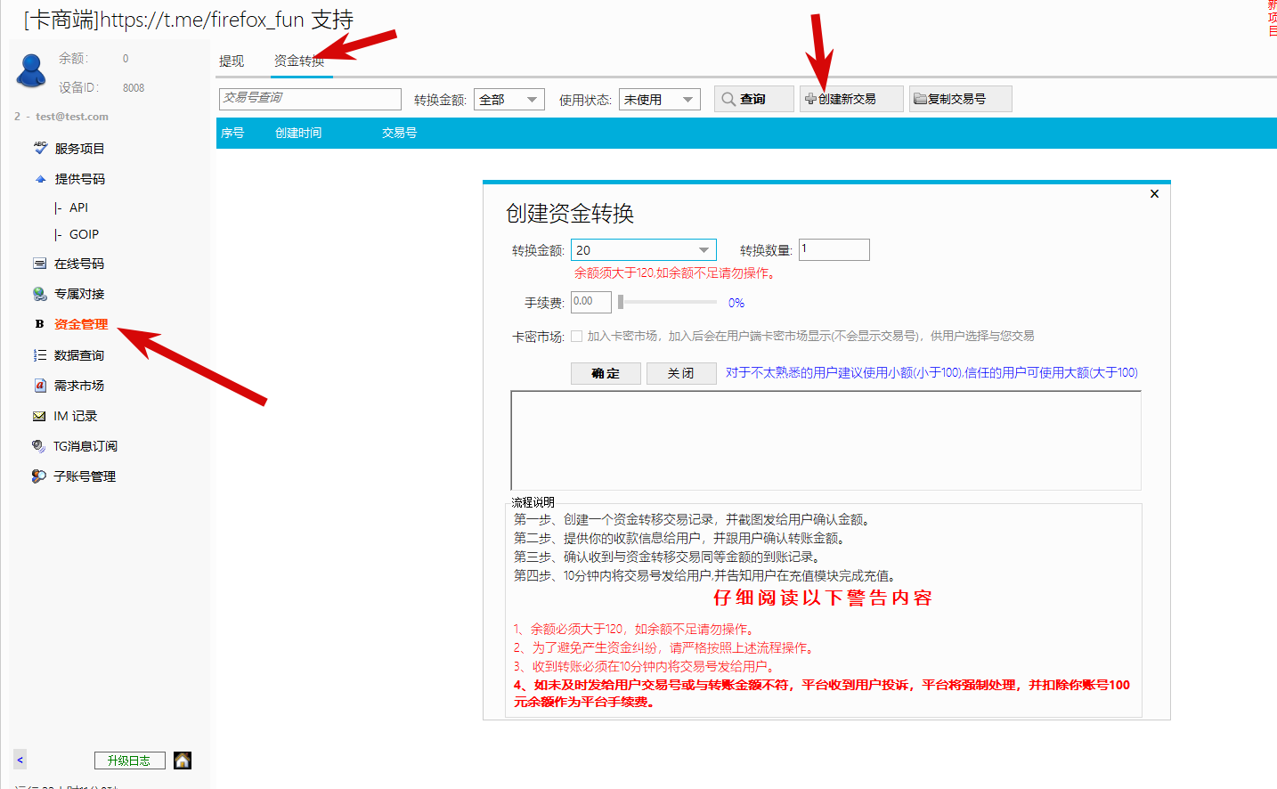
Task: Switch to the 资金转换 tab
Action: click(x=299, y=61)
